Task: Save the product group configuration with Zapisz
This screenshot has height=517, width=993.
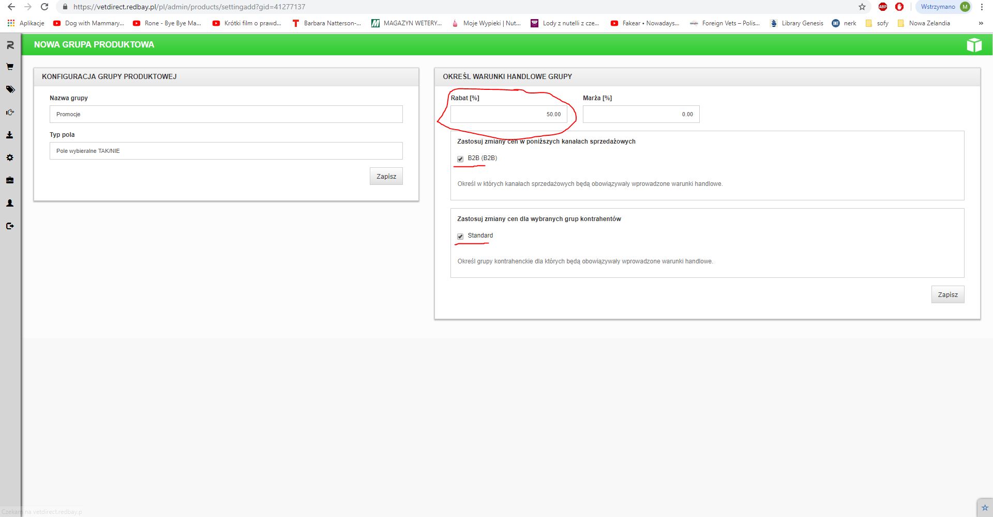Action: pyautogui.click(x=386, y=176)
